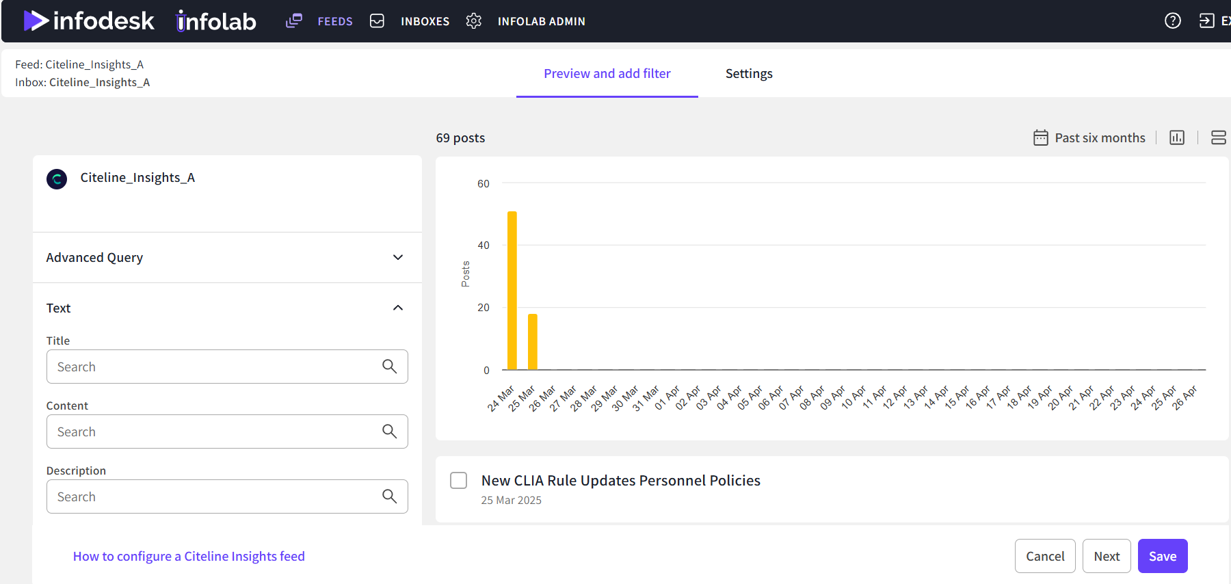Select the Preview and add filter tab
Image resolution: width=1231 pixels, height=584 pixels.
[x=607, y=74]
